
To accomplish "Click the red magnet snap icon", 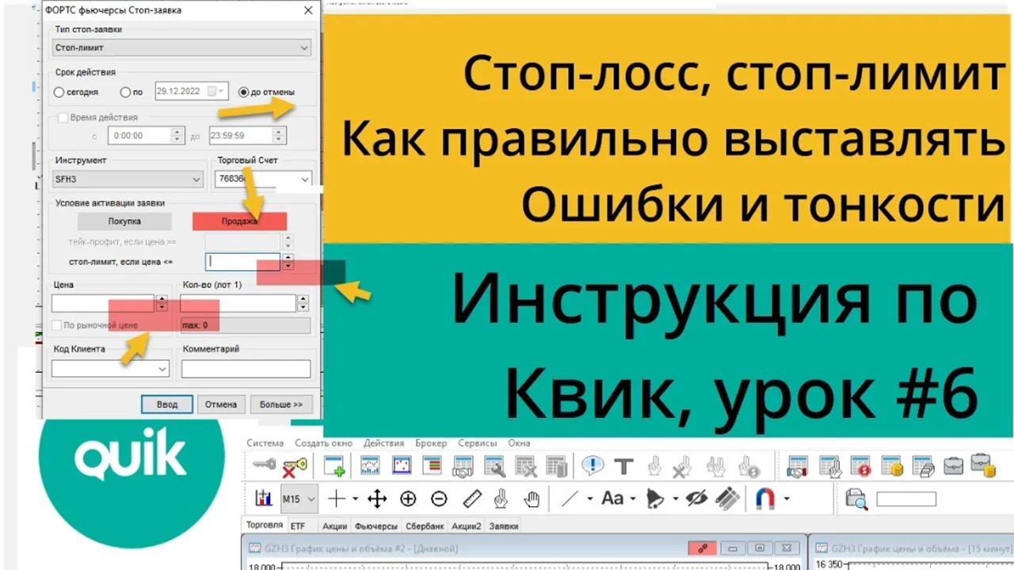I will [765, 499].
